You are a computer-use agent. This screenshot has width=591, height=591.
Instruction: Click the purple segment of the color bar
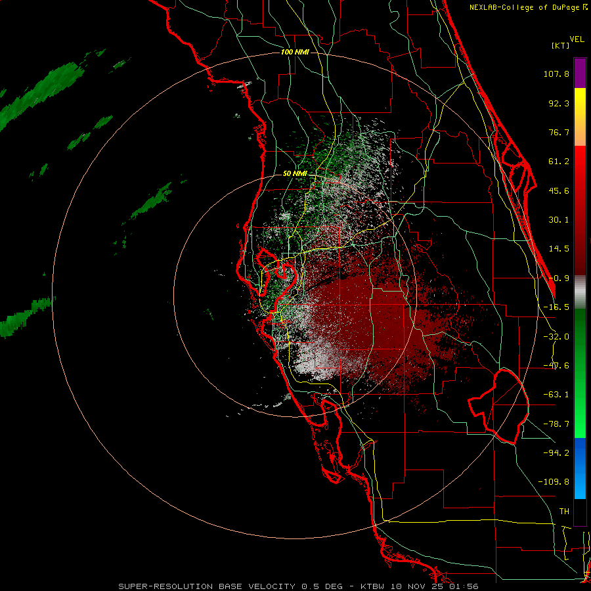[580, 73]
